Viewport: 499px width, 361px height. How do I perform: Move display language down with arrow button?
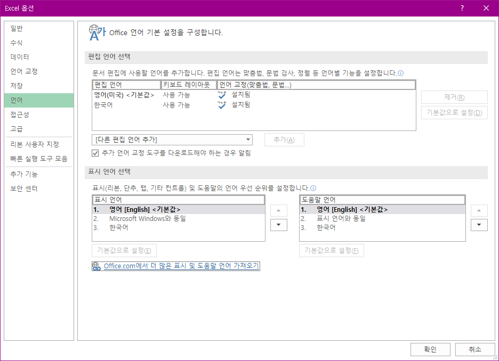pyautogui.click(x=278, y=225)
